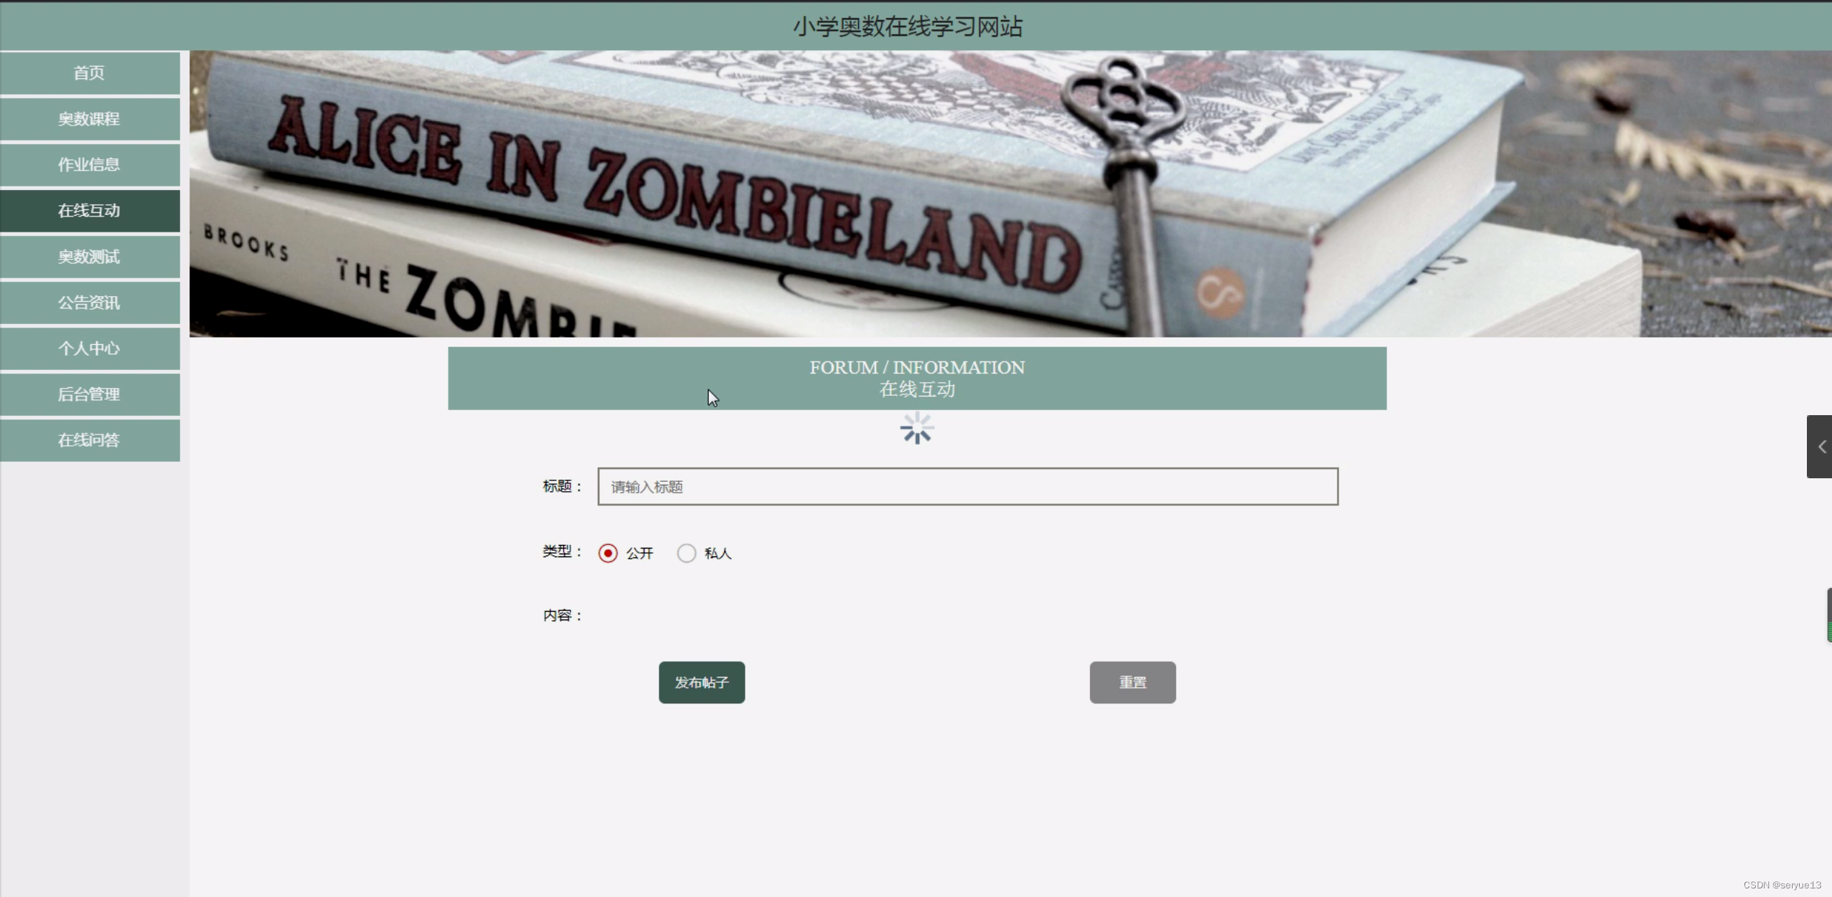This screenshot has height=897, width=1832.
Task: Select 在线互动 in the sidebar
Action: pyautogui.click(x=90, y=211)
